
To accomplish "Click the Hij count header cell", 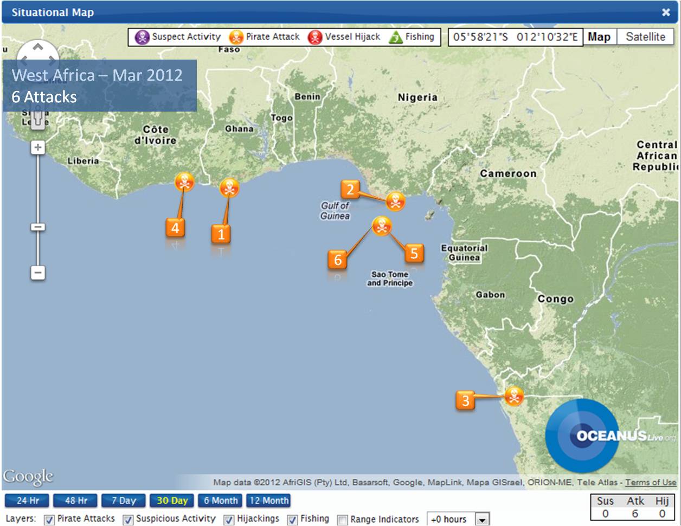I will (662, 501).
